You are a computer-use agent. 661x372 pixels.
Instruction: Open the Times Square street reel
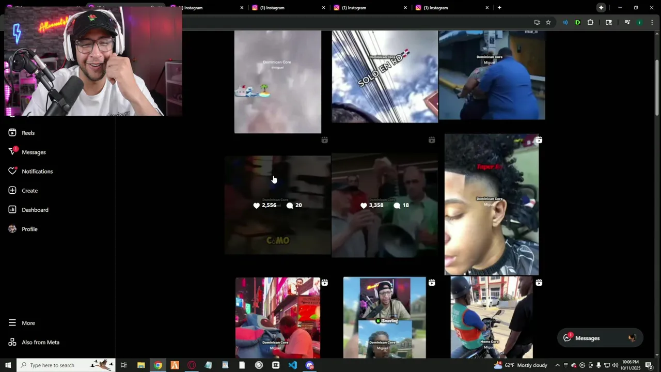pyautogui.click(x=278, y=318)
